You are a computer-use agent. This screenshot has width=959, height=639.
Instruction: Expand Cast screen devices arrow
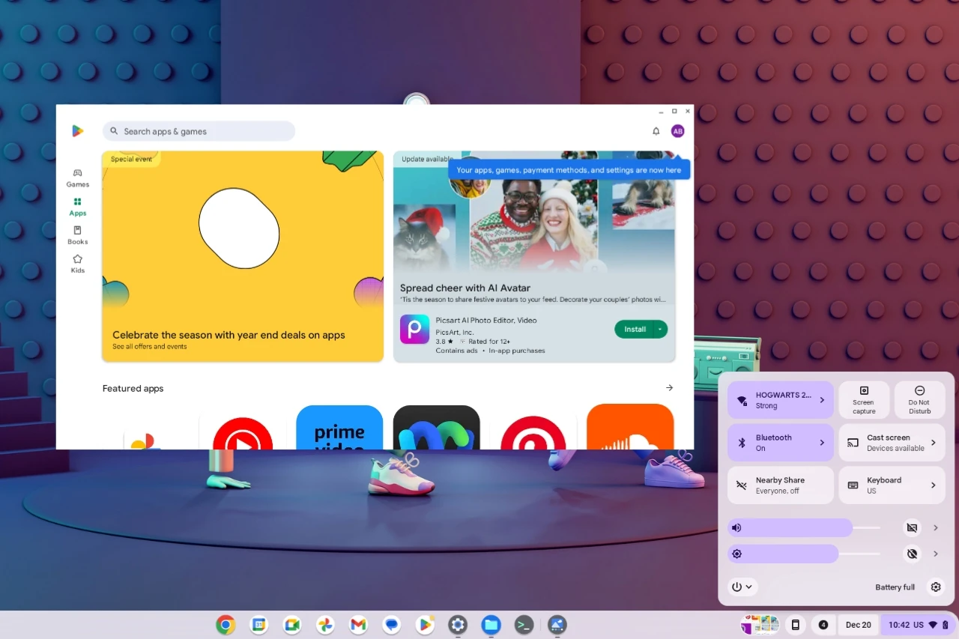tap(934, 443)
